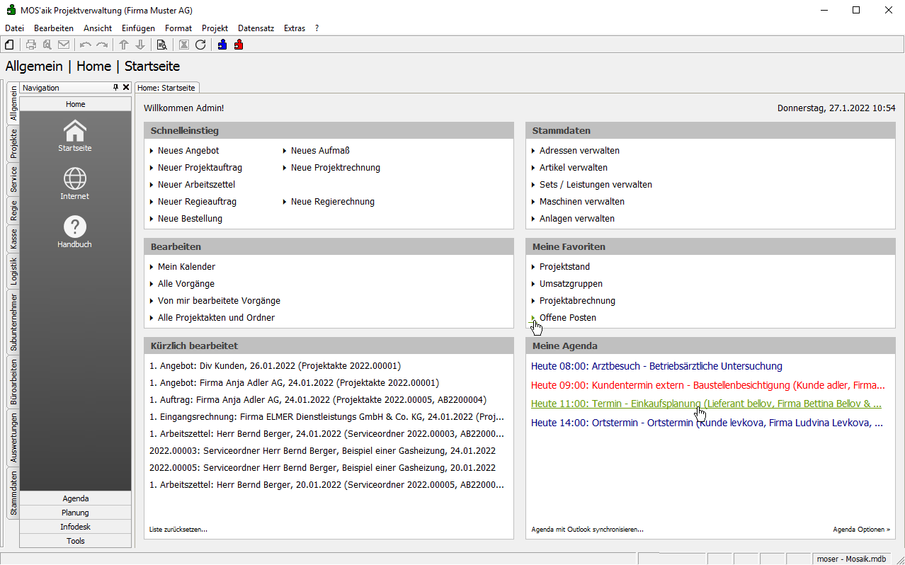Screen dimensions: 905x565
Task: Open Artikel verwalten
Action: click(x=574, y=168)
